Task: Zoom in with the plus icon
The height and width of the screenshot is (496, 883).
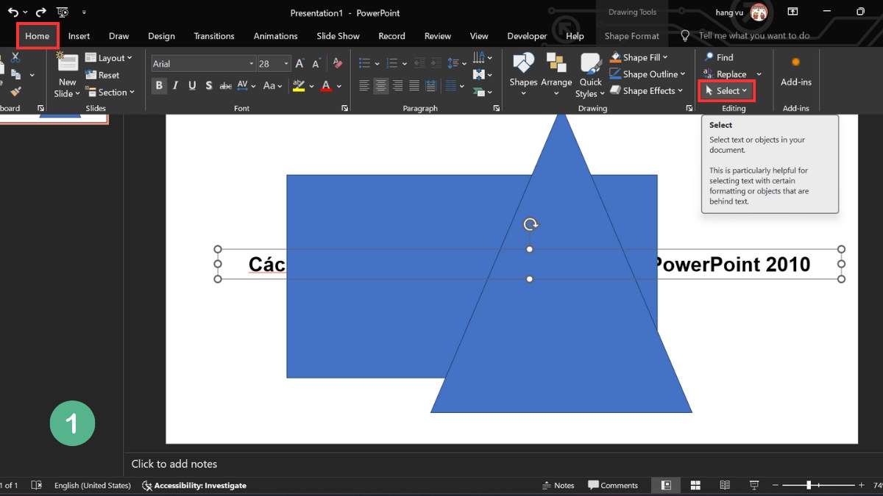Action: click(862, 485)
